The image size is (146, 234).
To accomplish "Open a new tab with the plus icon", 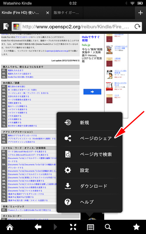I will (x=140, y=13).
